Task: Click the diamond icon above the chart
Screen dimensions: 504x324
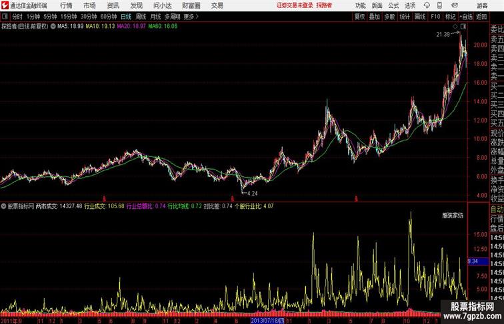Action: [455, 27]
